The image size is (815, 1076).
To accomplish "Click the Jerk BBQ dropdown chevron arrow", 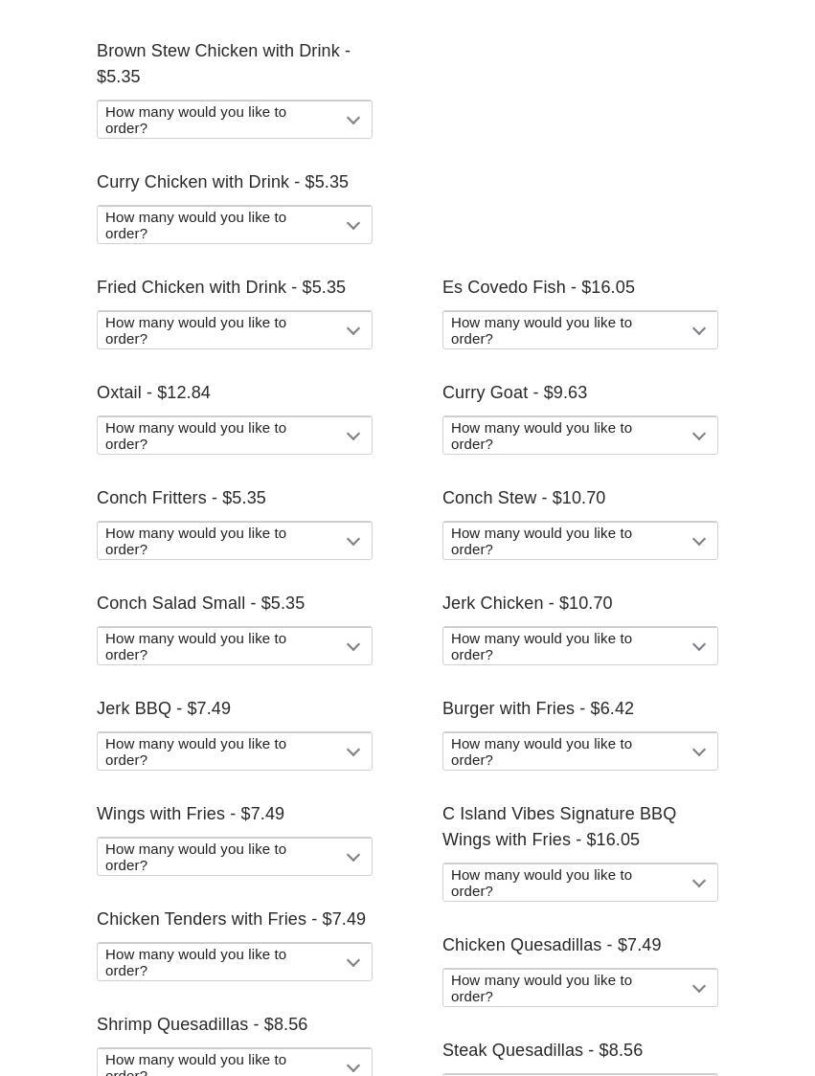I will 353,752.
